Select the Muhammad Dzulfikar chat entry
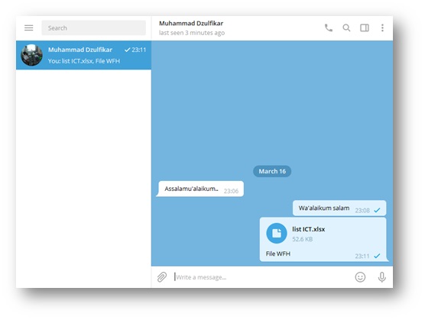This screenshot has height=320, width=425. 83,55
